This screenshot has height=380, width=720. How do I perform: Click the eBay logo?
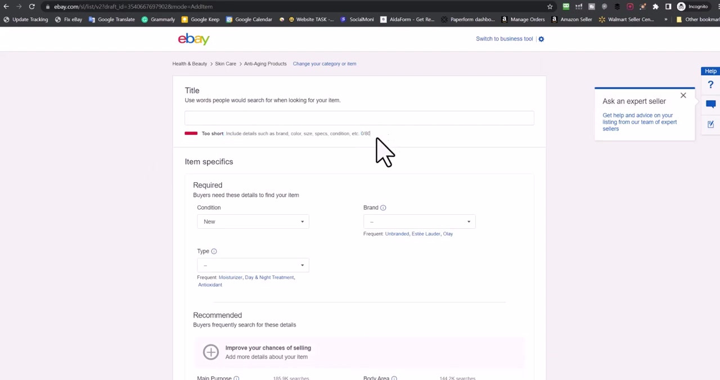193,39
